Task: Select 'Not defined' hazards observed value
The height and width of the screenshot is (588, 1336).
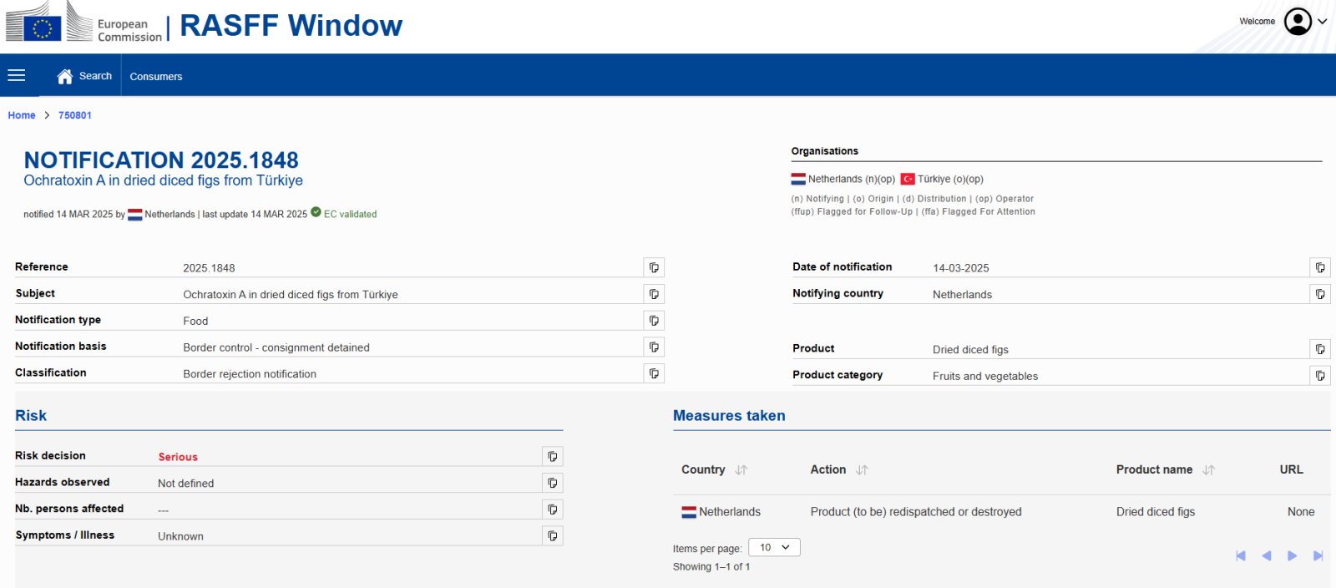Action: coord(185,484)
